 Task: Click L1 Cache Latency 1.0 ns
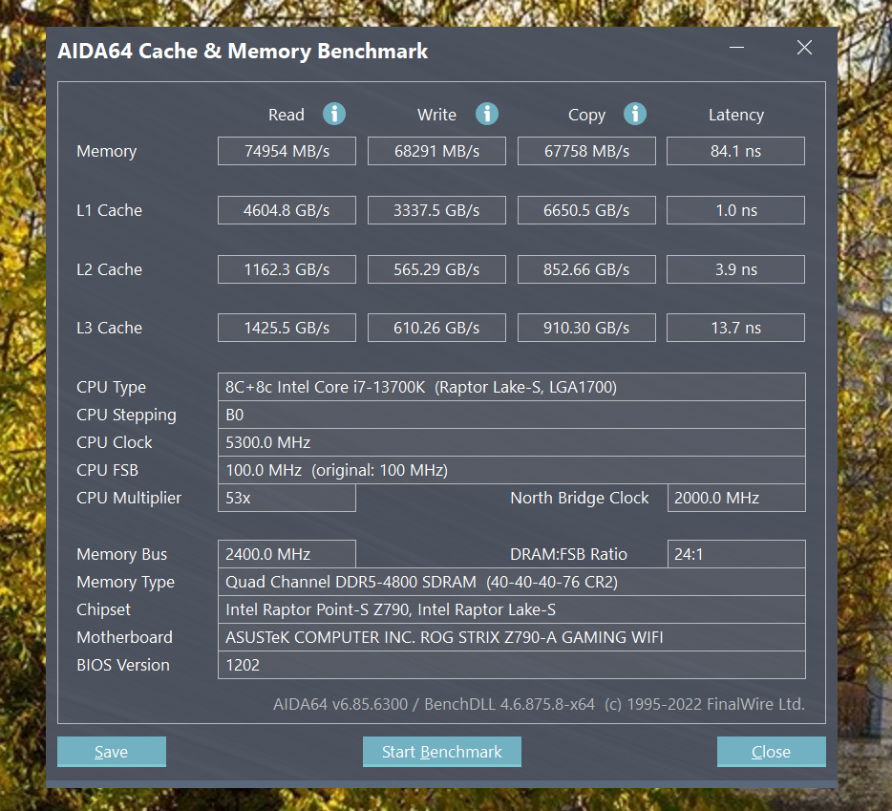click(735, 210)
